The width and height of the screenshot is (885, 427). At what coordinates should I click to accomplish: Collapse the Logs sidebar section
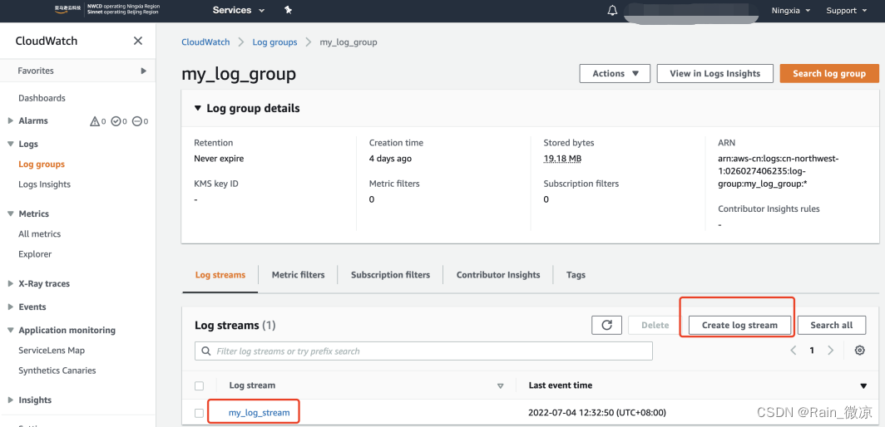click(x=11, y=144)
